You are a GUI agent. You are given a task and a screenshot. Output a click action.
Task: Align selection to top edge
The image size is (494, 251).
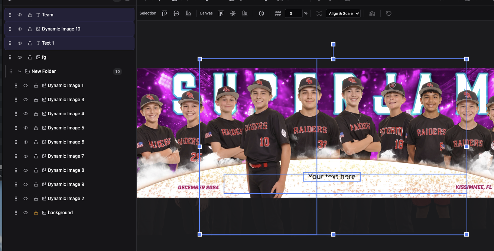point(165,13)
